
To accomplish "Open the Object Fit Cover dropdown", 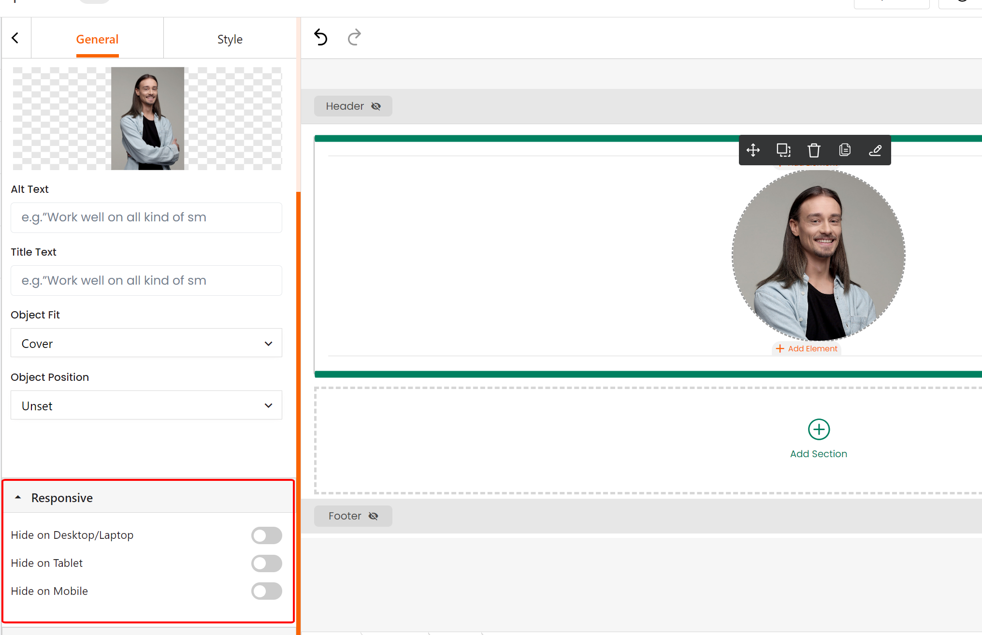I will [x=146, y=343].
